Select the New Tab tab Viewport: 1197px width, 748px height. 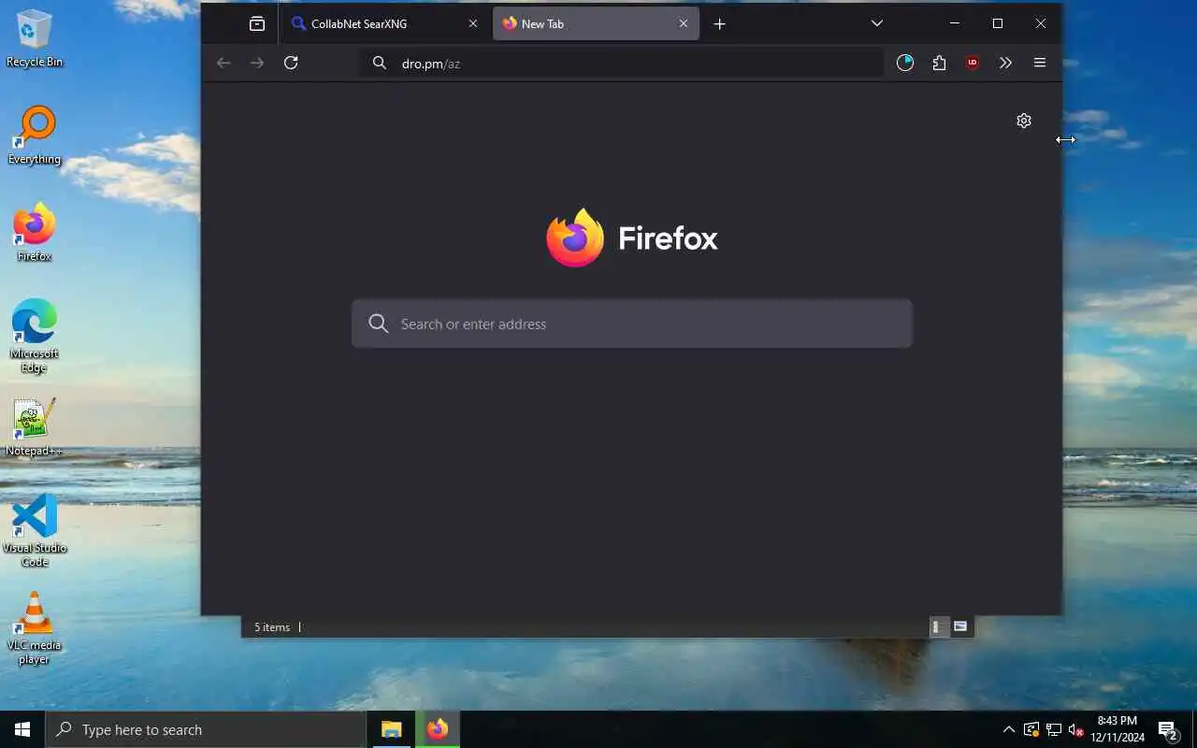(x=596, y=23)
